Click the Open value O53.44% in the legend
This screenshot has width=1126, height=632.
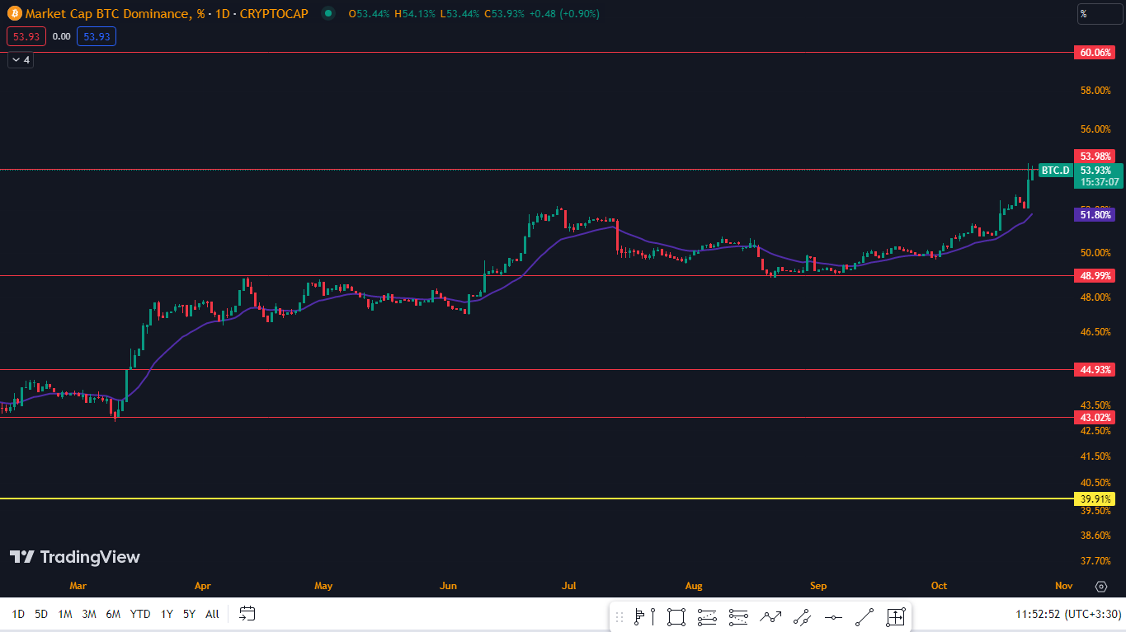(x=370, y=14)
